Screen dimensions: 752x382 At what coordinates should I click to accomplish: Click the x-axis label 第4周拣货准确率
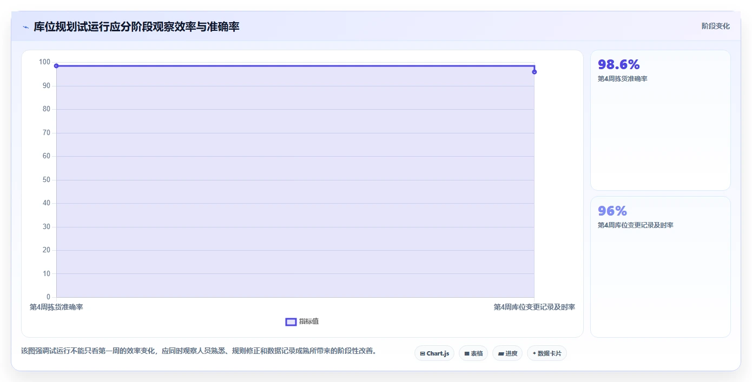click(56, 307)
